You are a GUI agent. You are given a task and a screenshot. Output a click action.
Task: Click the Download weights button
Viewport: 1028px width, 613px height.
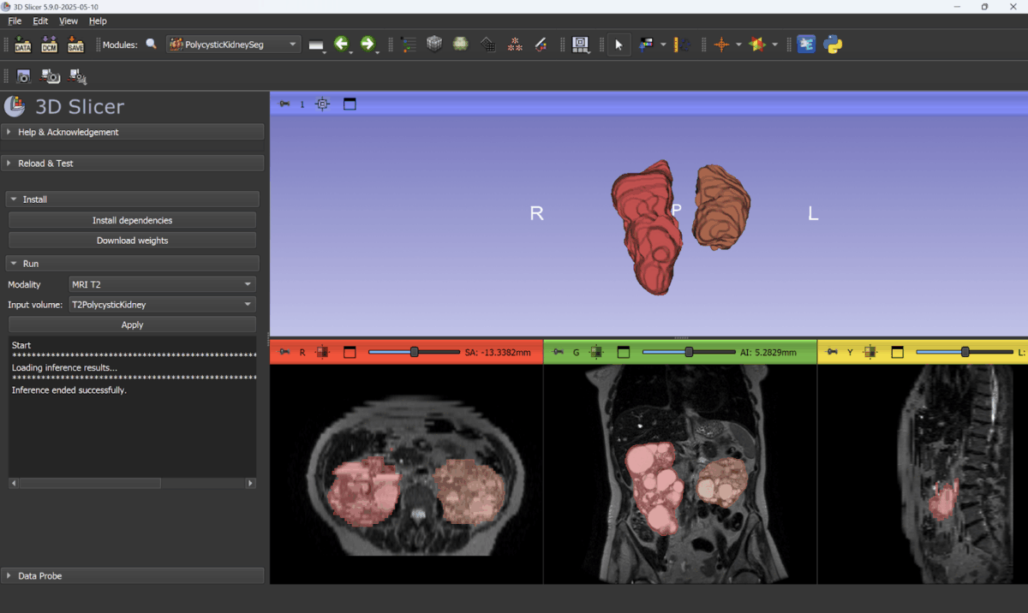tap(132, 240)
